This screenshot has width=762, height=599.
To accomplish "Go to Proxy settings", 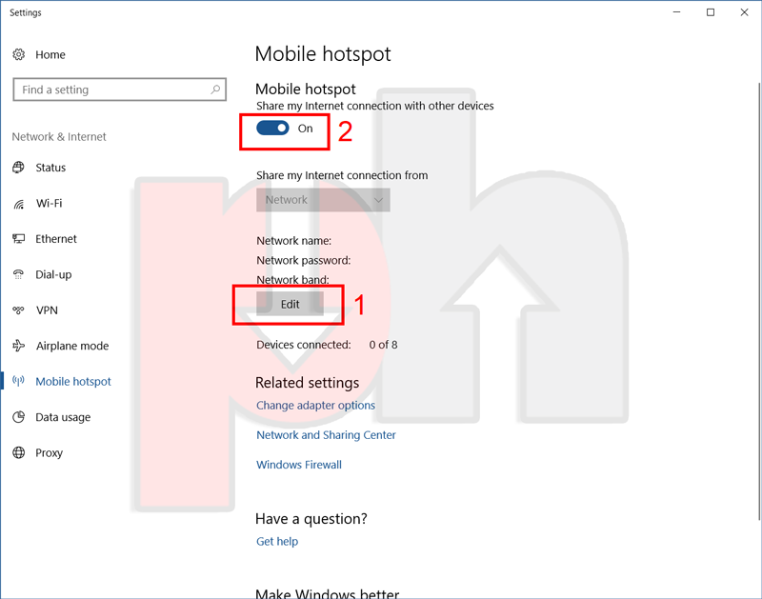I will [x=50, y=452].
